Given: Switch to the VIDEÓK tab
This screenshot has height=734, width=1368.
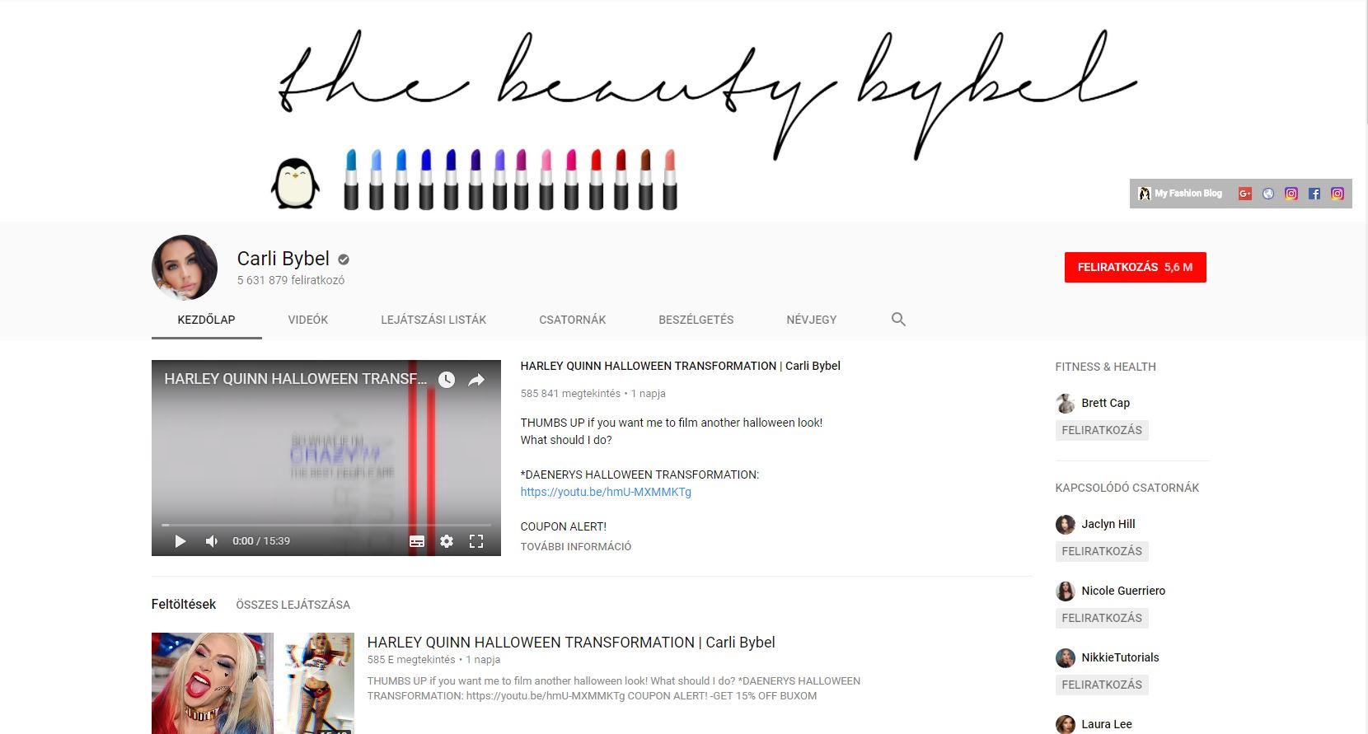Looking at the screenshot, I should coord(308,320).
